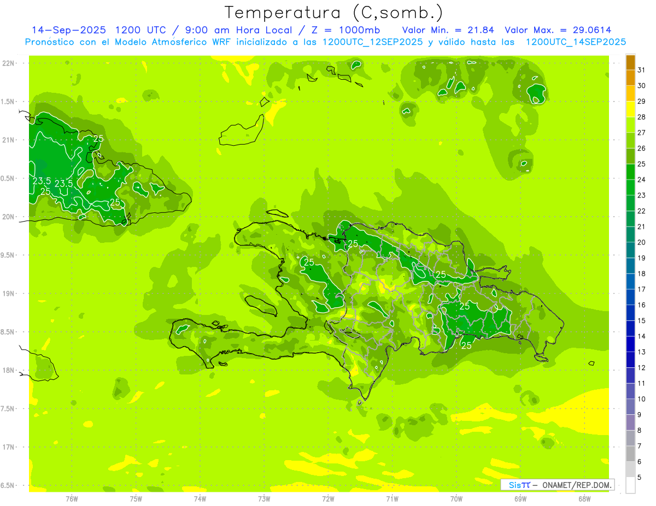This screenshot has width=656, height=506.
Task: Click the legend value '25' beside the colorbar
Action: [x=642, y=164]
